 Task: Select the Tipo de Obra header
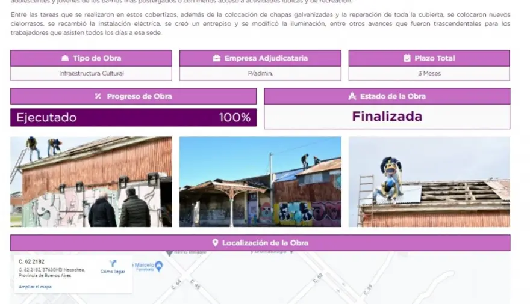[x=92, y=58]
